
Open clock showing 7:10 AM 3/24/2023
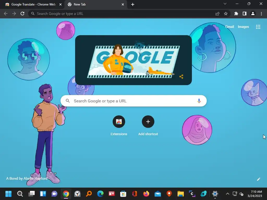255,194
